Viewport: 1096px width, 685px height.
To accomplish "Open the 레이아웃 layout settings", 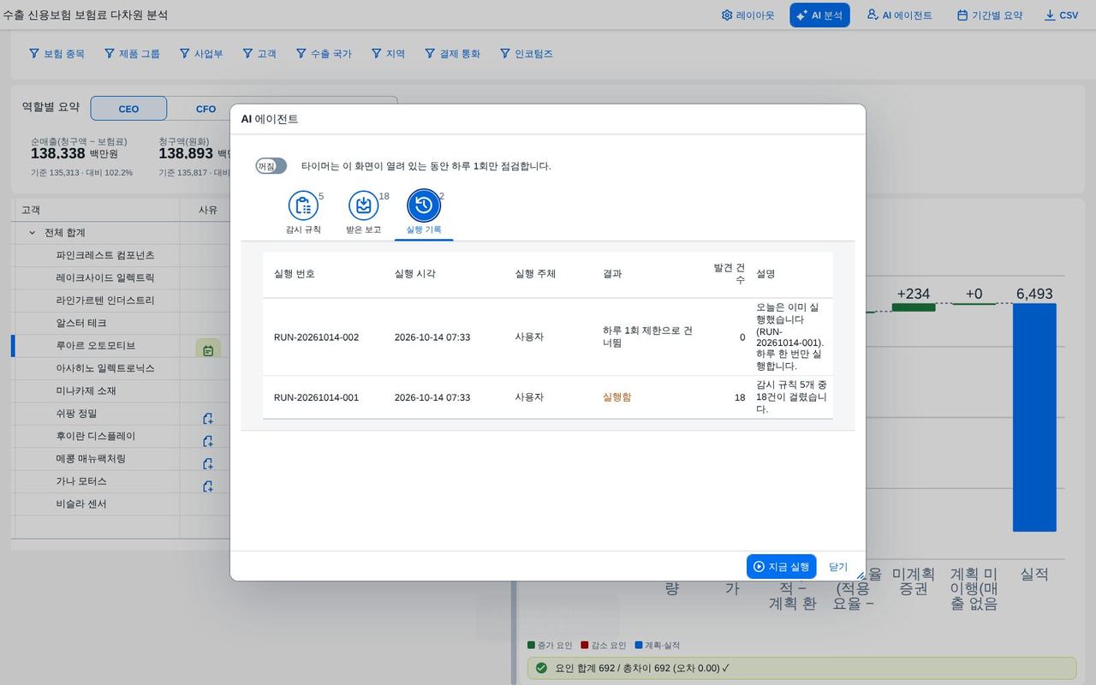I will pos(748,15).
